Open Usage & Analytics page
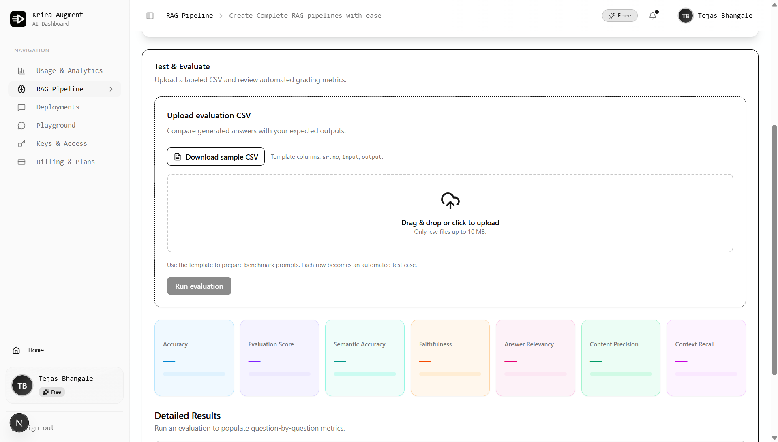778x442 pixels. click(65, 71)
